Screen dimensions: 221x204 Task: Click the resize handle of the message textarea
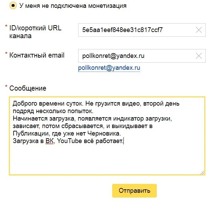(202, 173)
